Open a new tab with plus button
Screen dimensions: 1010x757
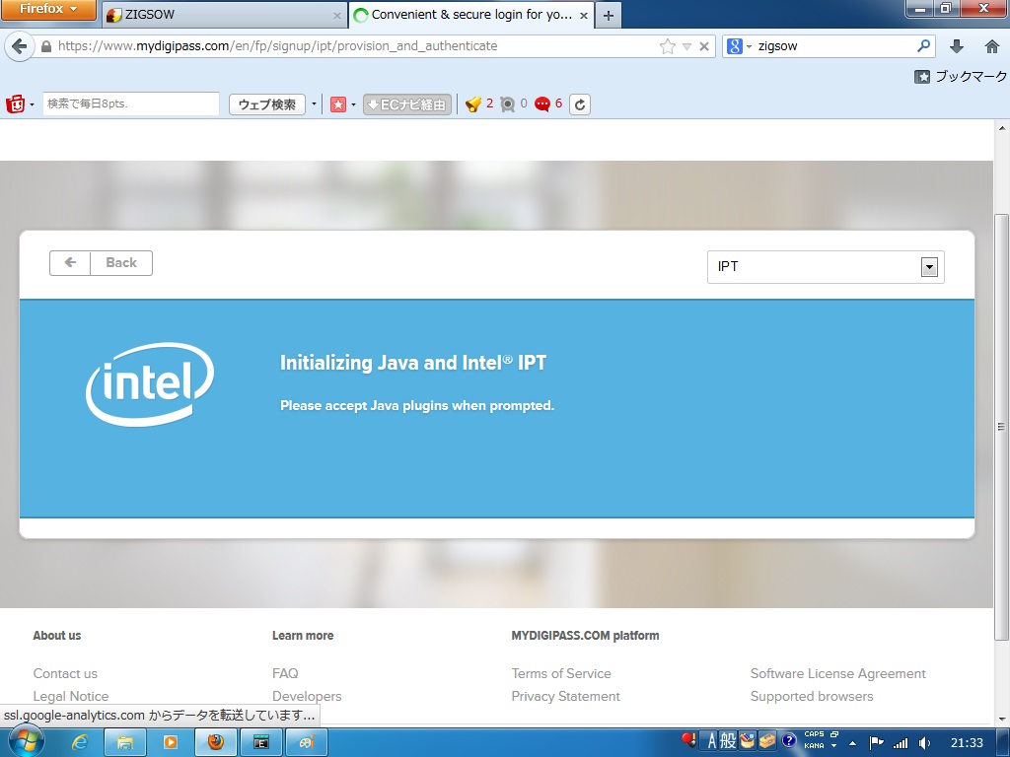pos(608,15)
